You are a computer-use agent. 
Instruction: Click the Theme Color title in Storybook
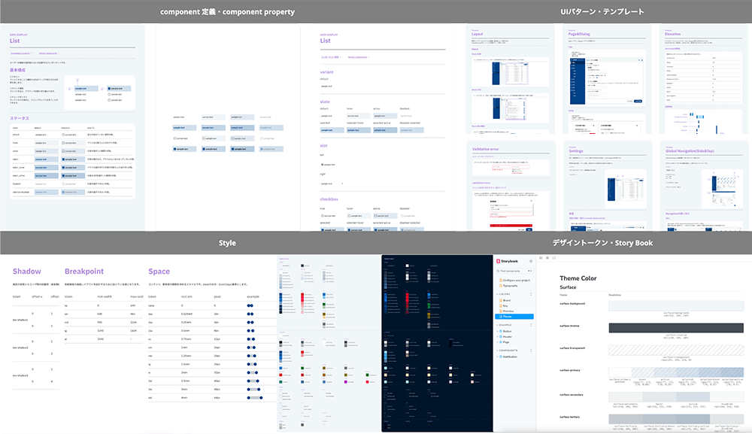tap(578, 278)
